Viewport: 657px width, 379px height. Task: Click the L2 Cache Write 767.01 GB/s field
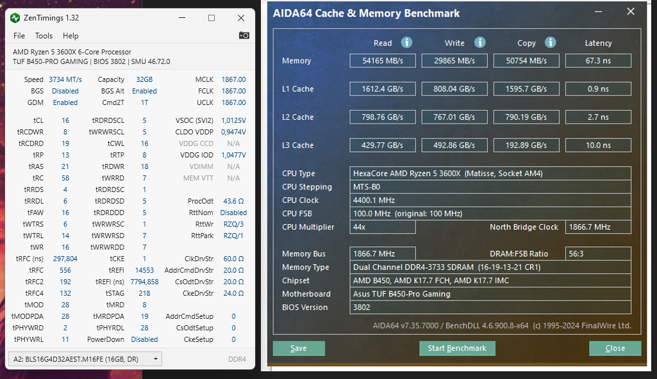point(454,117)
